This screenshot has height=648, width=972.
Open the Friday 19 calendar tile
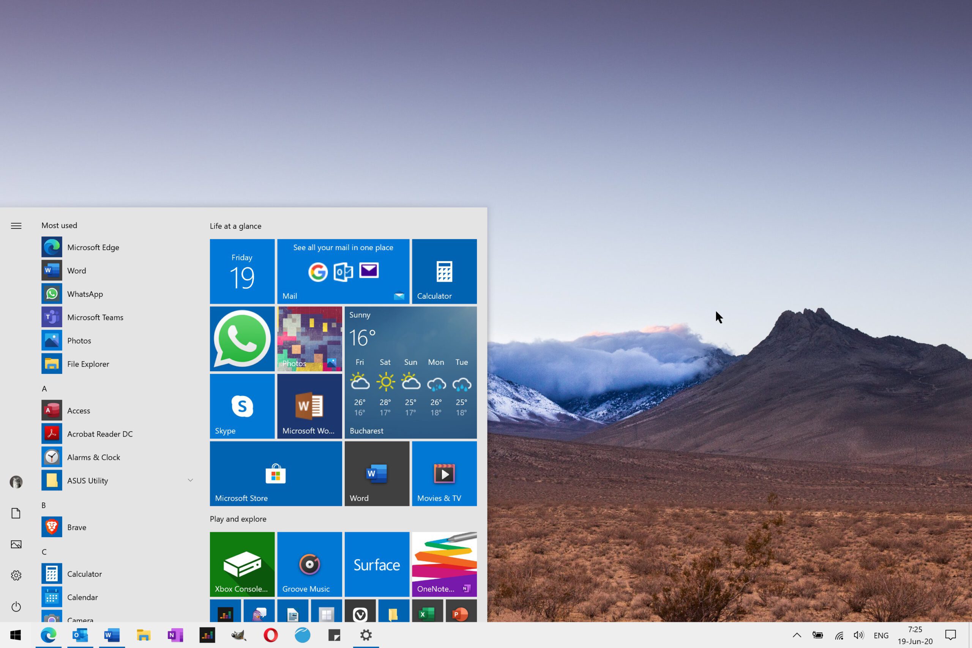point(242,271)
